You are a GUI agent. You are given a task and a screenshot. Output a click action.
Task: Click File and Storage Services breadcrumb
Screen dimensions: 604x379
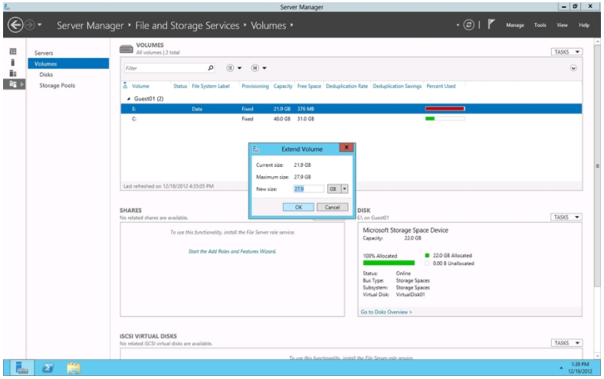tap(187, 25)
